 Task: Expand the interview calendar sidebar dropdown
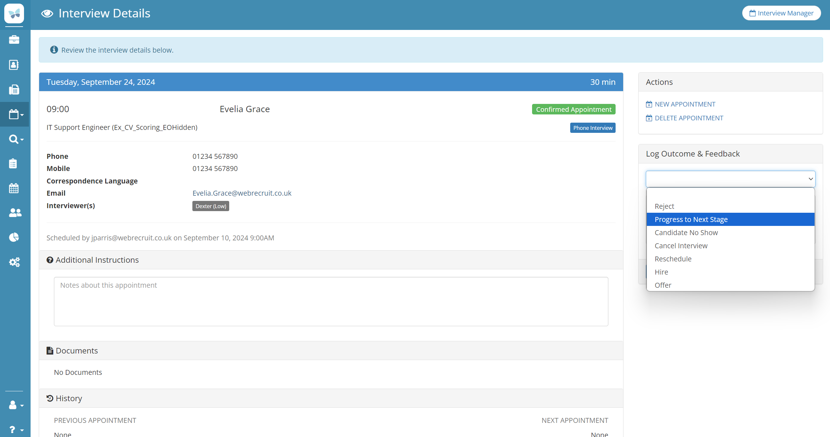click(x=15, y=114)
